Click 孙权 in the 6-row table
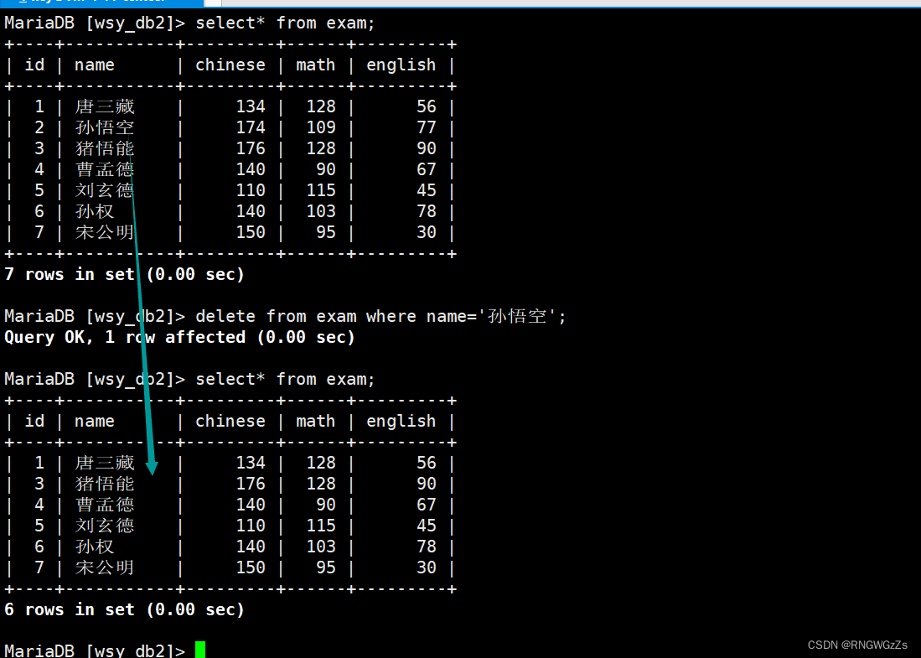 (95, 547)
